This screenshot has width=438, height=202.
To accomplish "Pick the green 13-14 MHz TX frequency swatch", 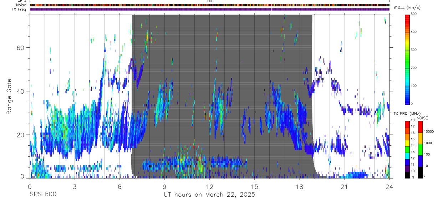I will click(x=408, y=149).
